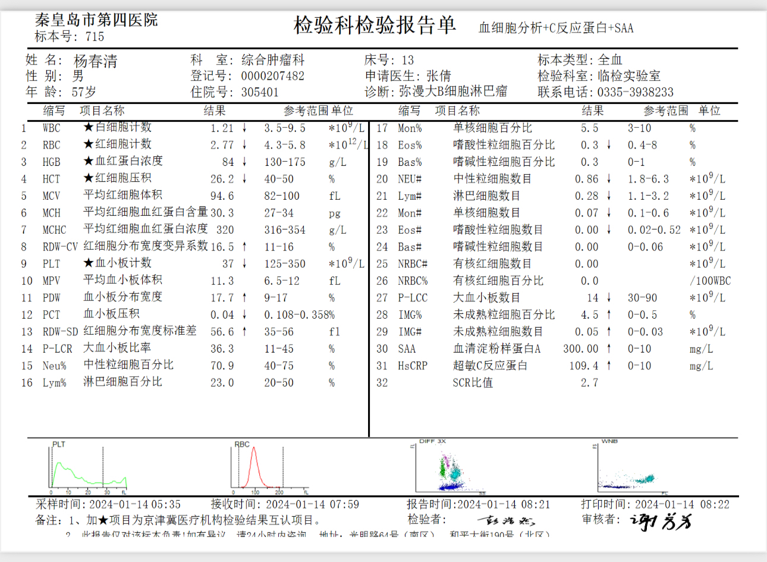Click the report title 检验科检验报告单
Viewport: 767px width, 562px height.
[x=375, y=26]
